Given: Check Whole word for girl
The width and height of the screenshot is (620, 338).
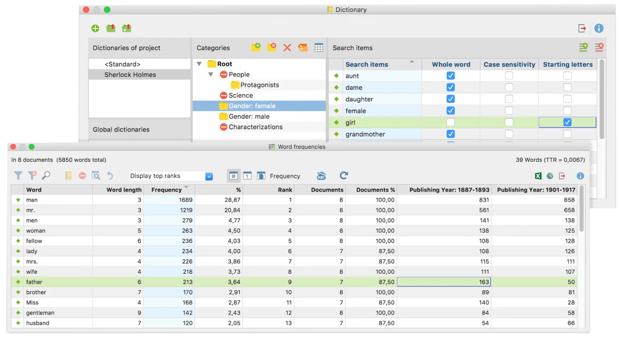Looking at the screenshot, I should coord(451,122).
